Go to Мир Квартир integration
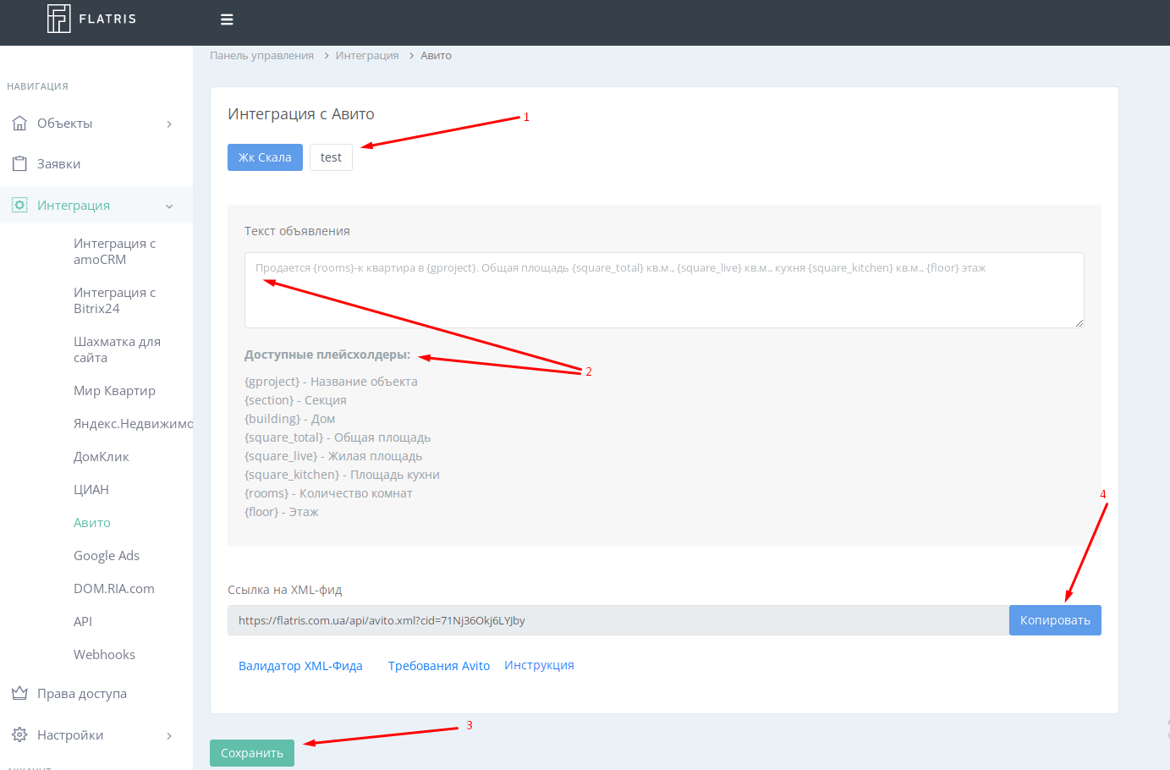This screenshot has height=770, width=1170. point(114,391)
